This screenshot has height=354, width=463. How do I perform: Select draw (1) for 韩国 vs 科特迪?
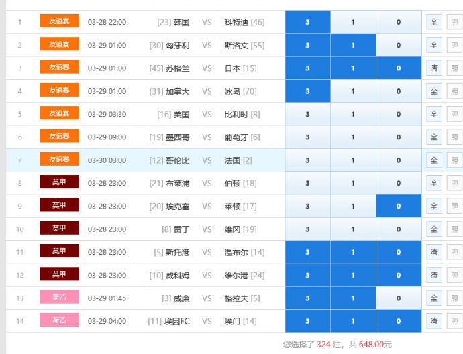click(x=353, y=22)
